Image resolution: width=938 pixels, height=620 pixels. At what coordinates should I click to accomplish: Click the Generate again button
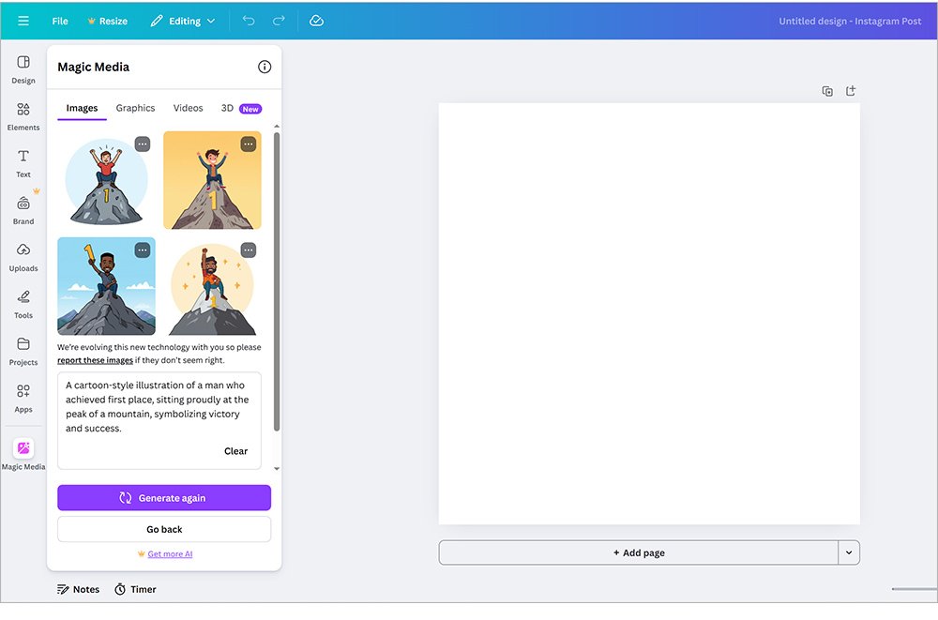(x=163, y=497)
